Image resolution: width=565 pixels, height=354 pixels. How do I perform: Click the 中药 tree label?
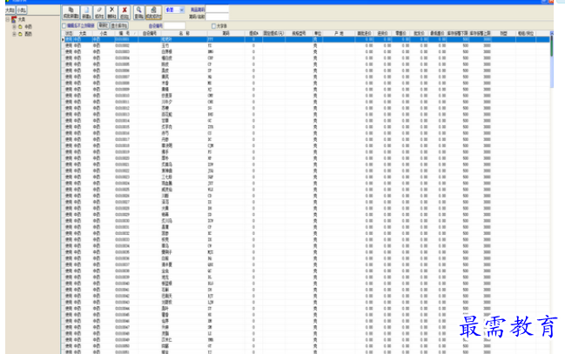28,27
